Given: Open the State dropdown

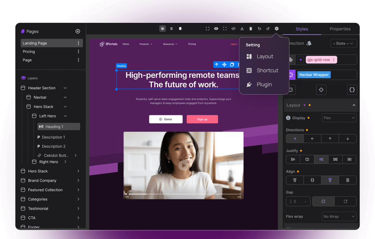Looking at the screenshot, I should click(344, 43).
